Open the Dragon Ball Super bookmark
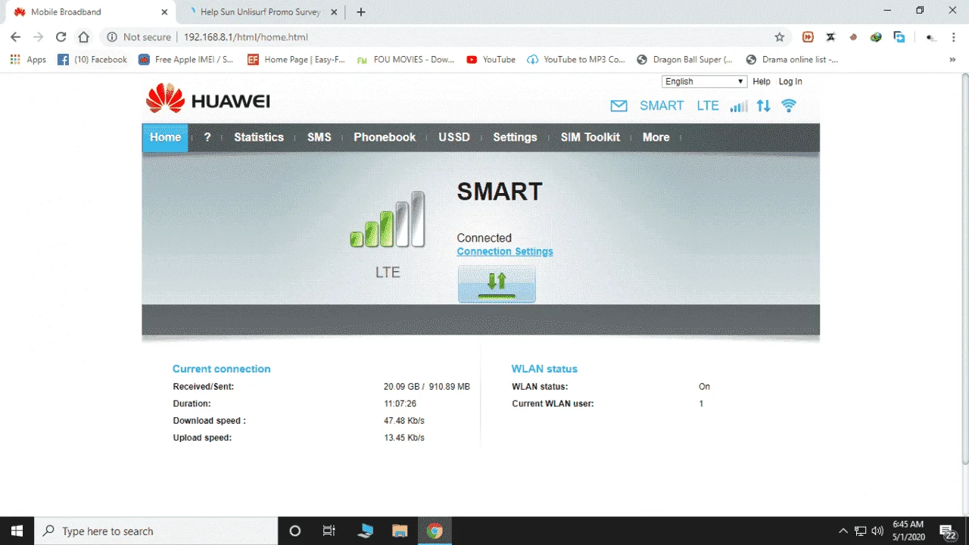Image resolution: width=969 pixels, height=545 pixels. click(x=685, y=60)
